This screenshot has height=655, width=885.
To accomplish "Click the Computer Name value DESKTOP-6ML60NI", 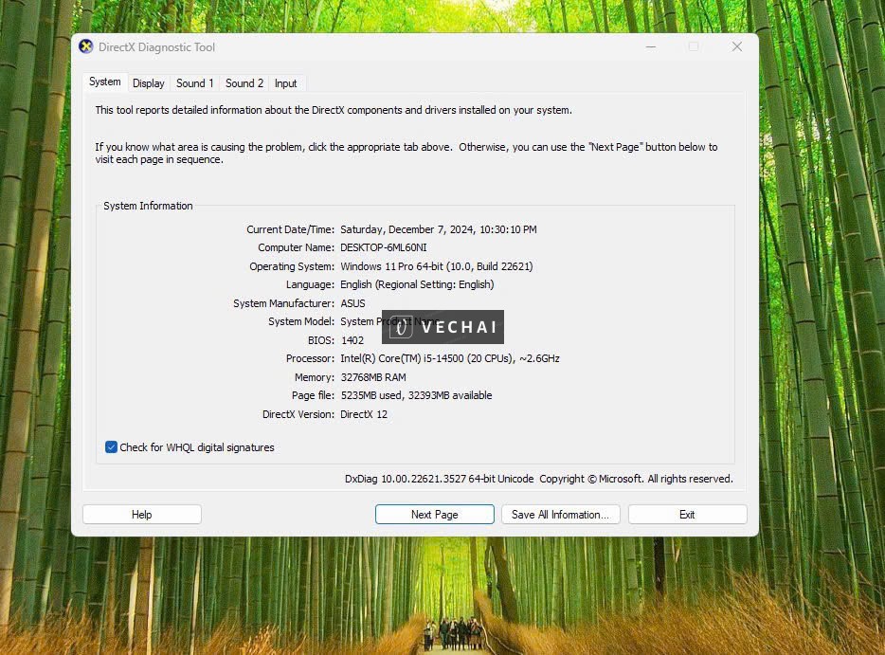I will (x=383, y=247).
